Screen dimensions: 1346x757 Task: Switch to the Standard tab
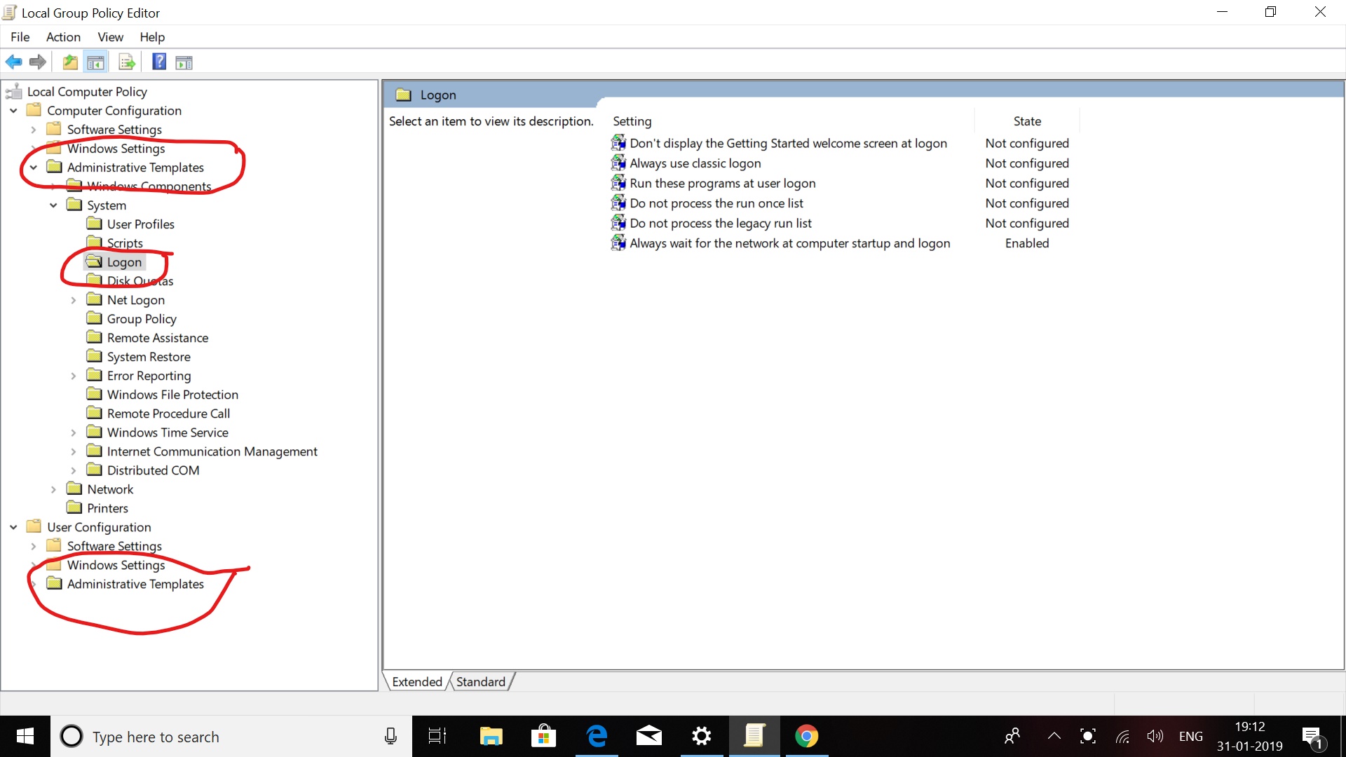[x=480, y=682]
